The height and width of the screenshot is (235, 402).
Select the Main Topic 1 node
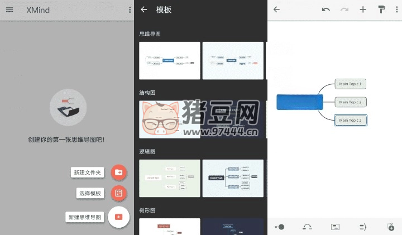[x=350, y=84]
